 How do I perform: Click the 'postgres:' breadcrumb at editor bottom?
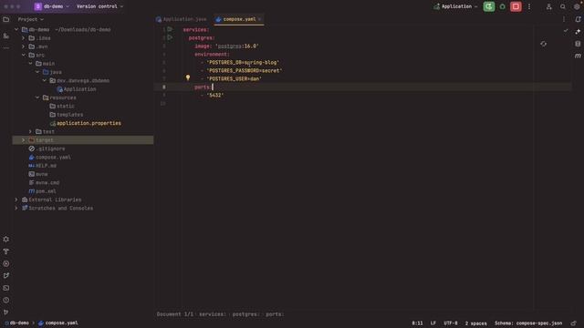click(245, 314)
